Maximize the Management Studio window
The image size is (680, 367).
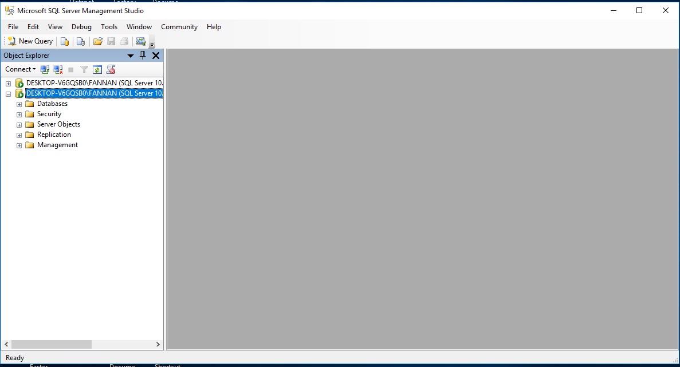[x=639, y=10]
